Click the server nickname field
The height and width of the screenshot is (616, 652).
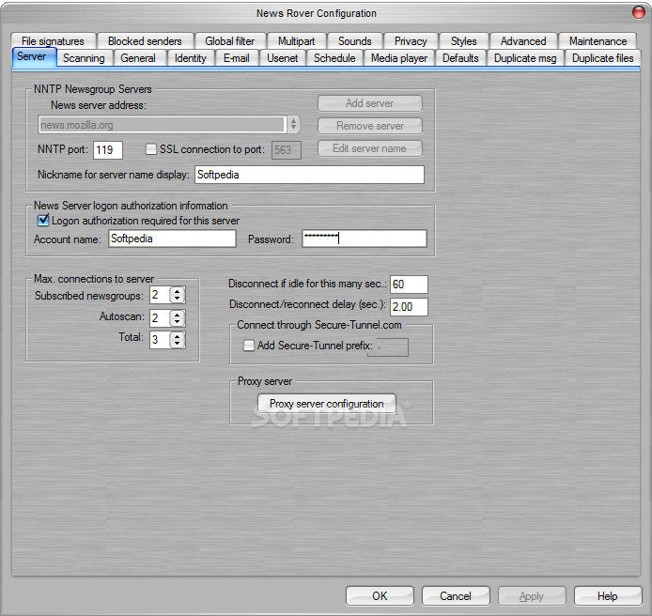[x=309, y=175]
